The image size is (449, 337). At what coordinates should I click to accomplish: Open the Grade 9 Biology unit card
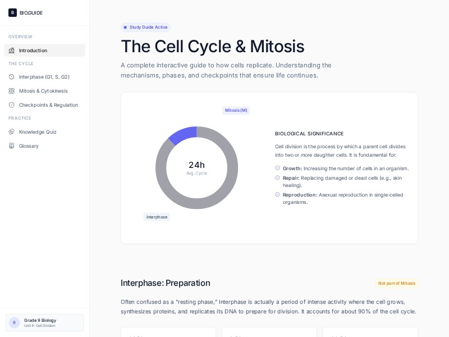(44, 322)
